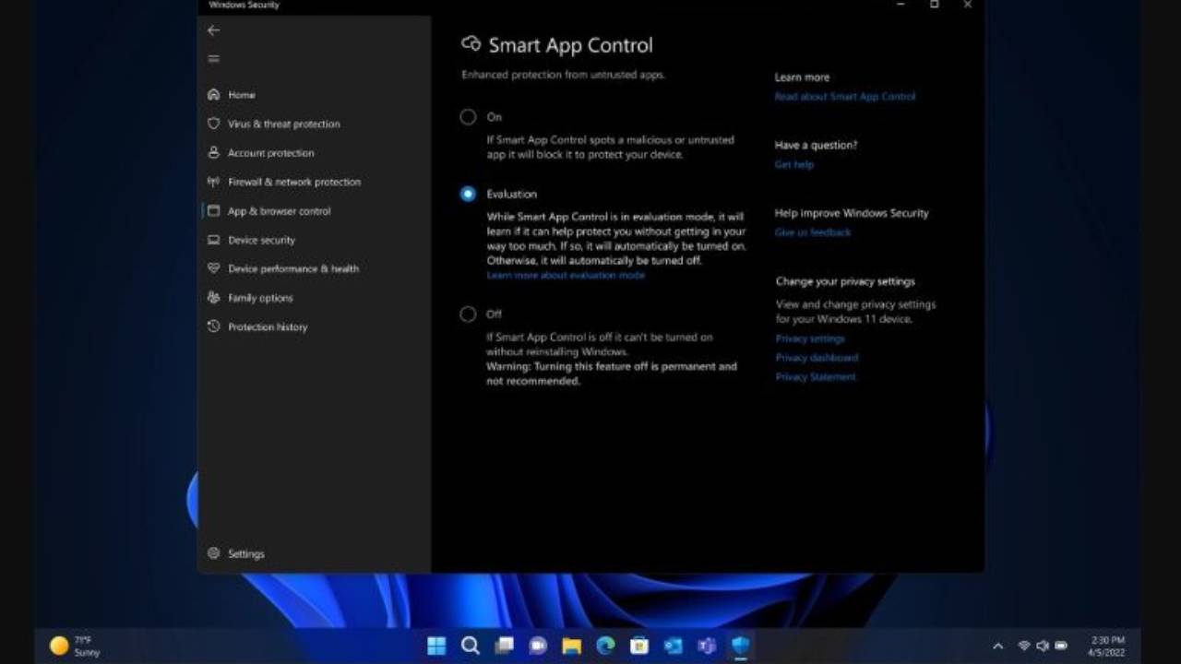This screenshot has height=664, width=1181.
Task: Click the Protection history clock icon
Action: (214, 326)
